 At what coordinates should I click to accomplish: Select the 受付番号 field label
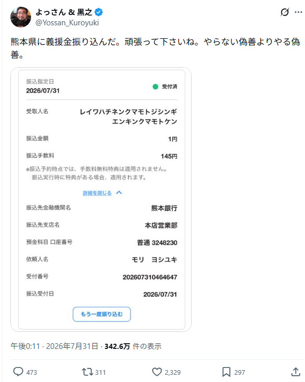coord(37,276)
